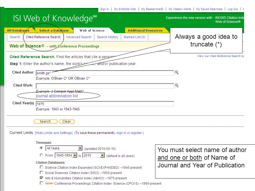Enable Science Citation Index Expanded checkbox
Screen dimensions: 255x191
pos(41,167)
